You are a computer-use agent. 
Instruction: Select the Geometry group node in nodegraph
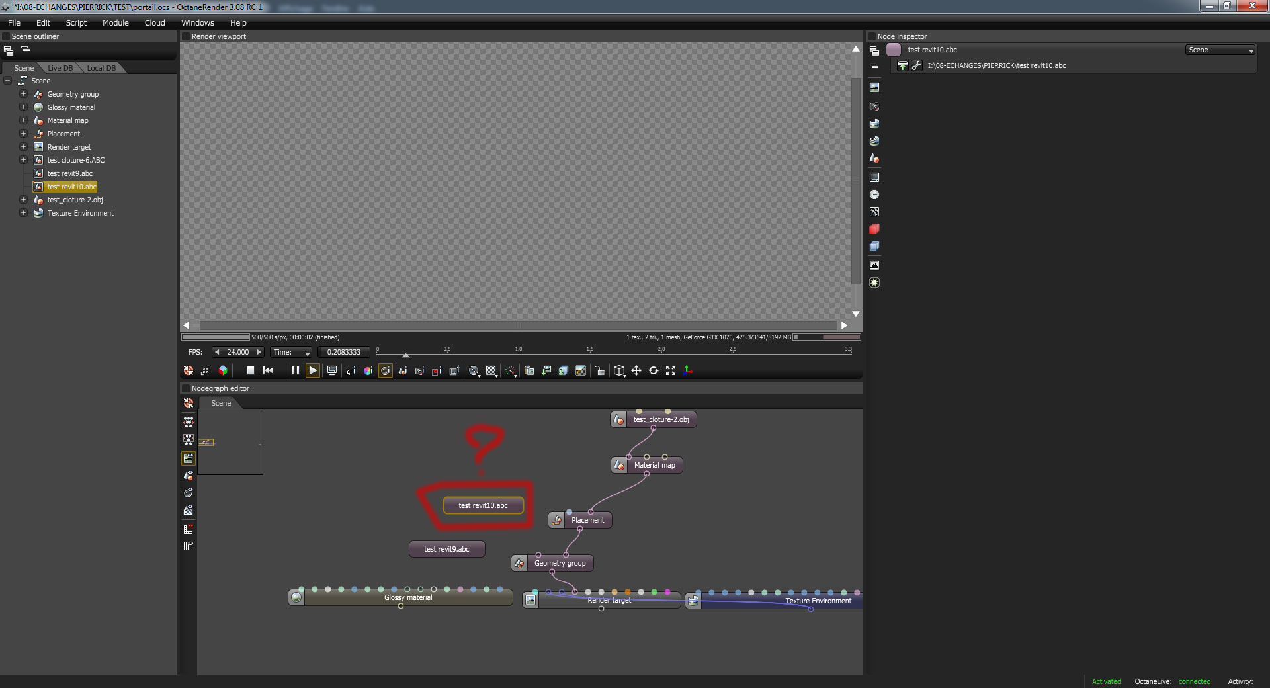click(552, 563)
